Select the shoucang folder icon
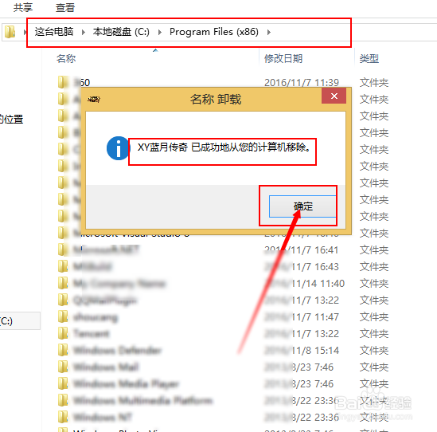This screenshot has width=437, height=432. click(x=63, y=316)
